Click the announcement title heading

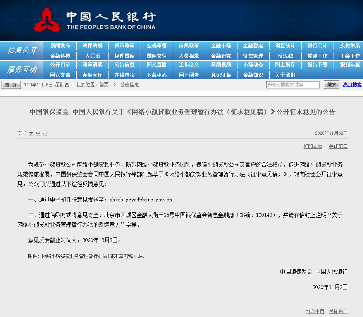(x=182, y=112)
